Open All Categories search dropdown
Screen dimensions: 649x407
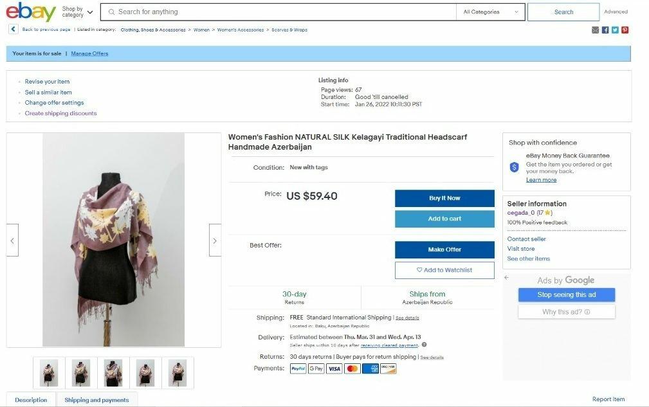[x=491, y=12]
